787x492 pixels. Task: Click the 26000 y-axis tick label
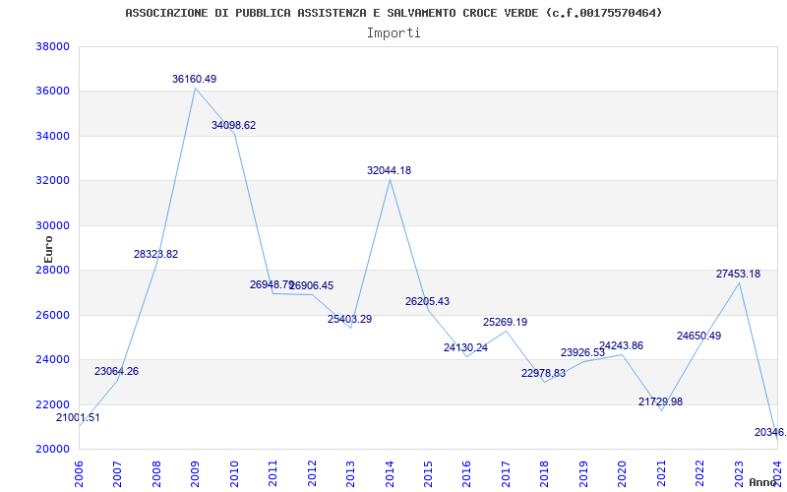tap(52, 315)
